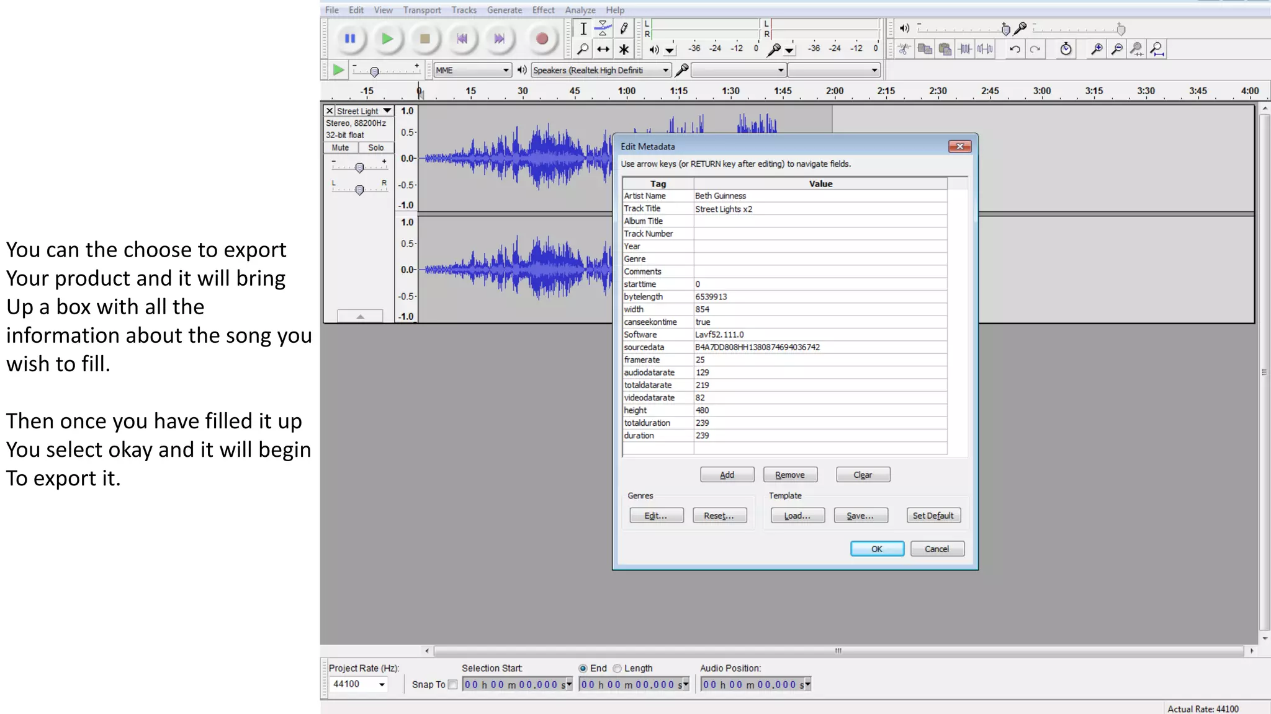Screen dimensions: 1271x714
Task: Collapse the track using bottom arrow
Action: 360,316
